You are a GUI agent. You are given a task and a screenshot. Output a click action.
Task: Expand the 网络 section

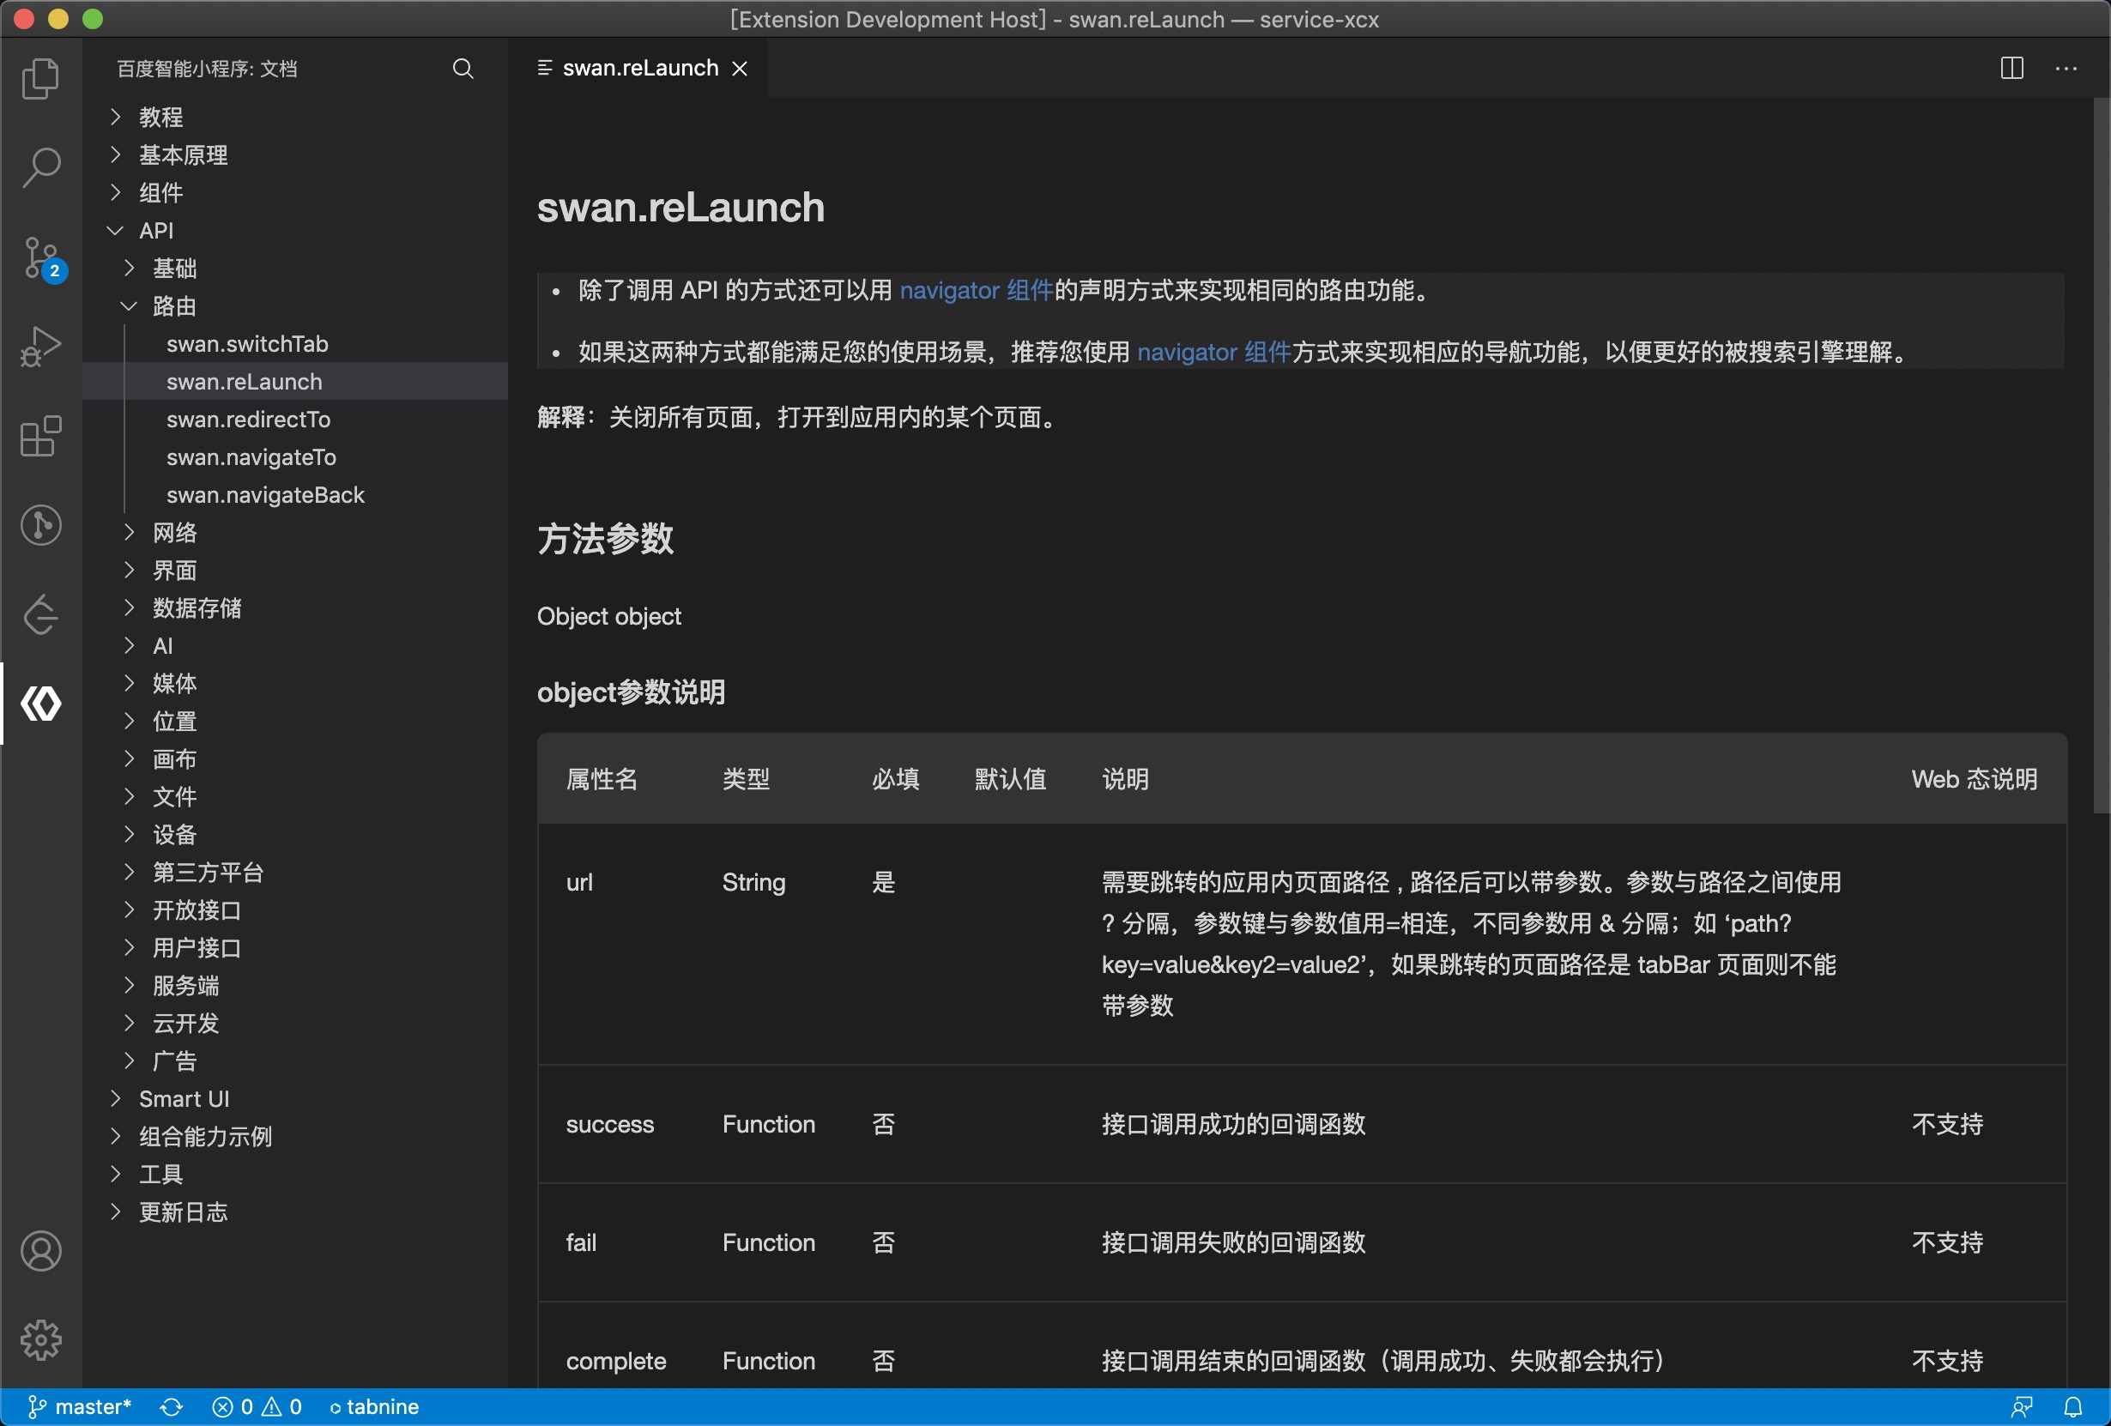click(x=295, y=532)
